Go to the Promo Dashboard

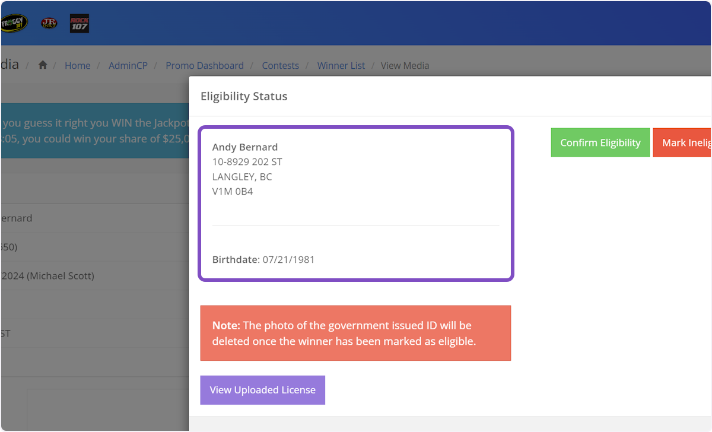[x=205, y=65]
